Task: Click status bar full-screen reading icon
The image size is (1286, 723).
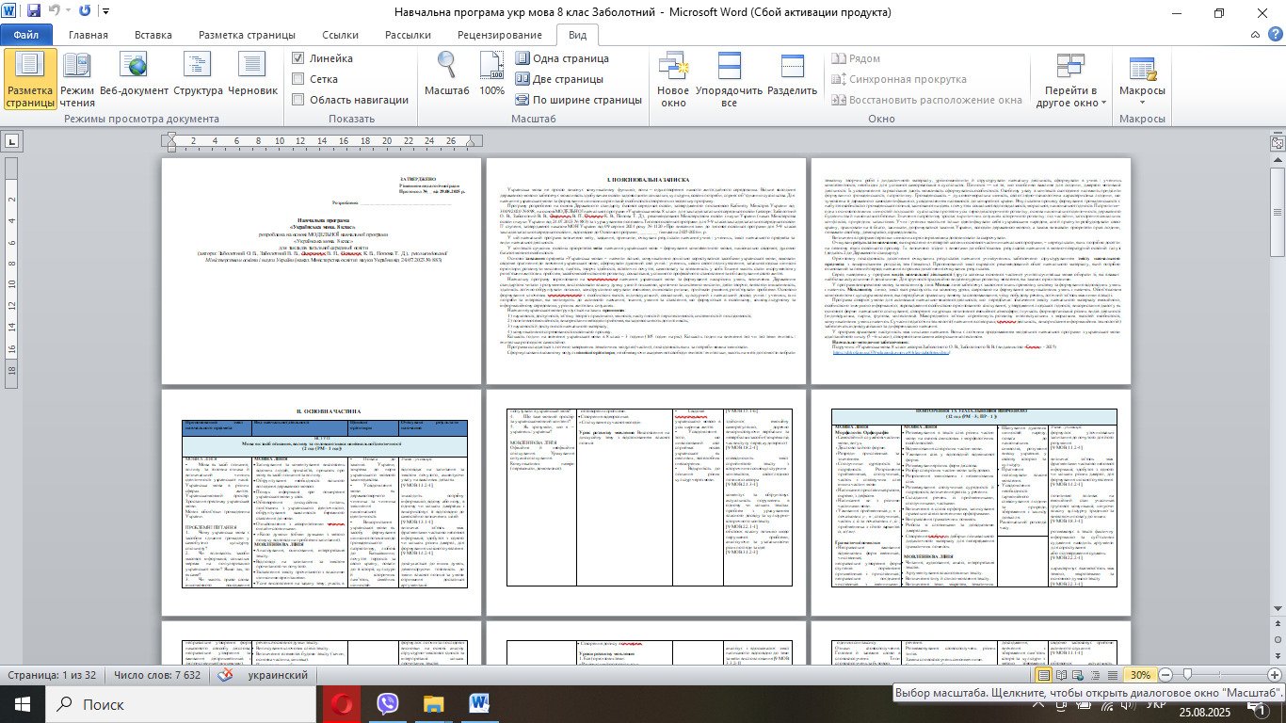Action: click(1061, 675)
